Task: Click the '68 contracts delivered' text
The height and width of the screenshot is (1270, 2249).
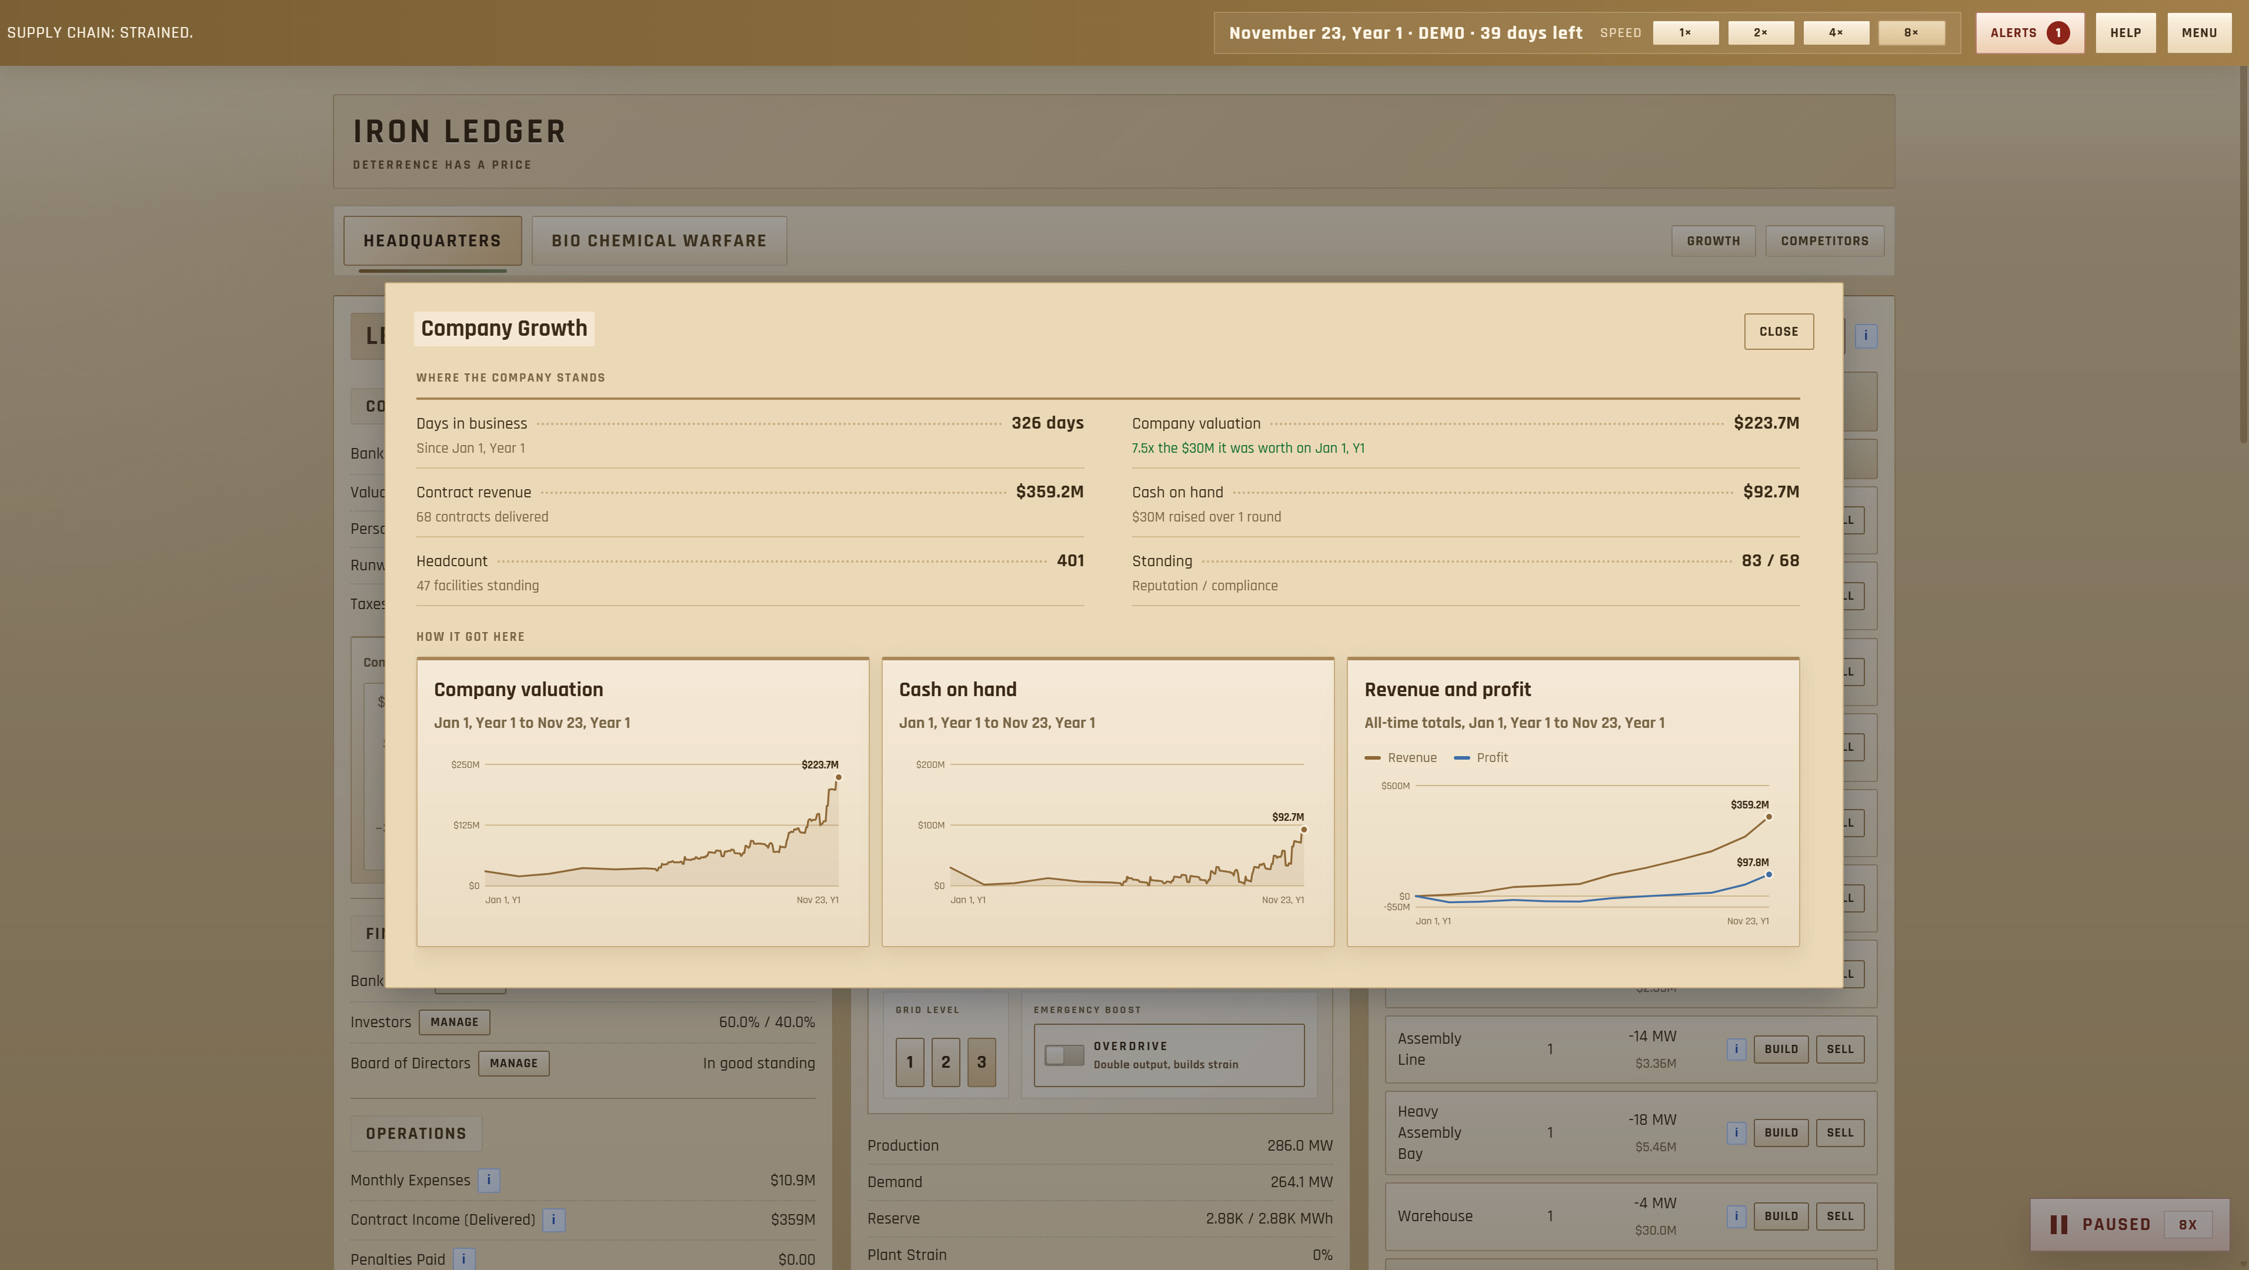Action: [482, 517]
